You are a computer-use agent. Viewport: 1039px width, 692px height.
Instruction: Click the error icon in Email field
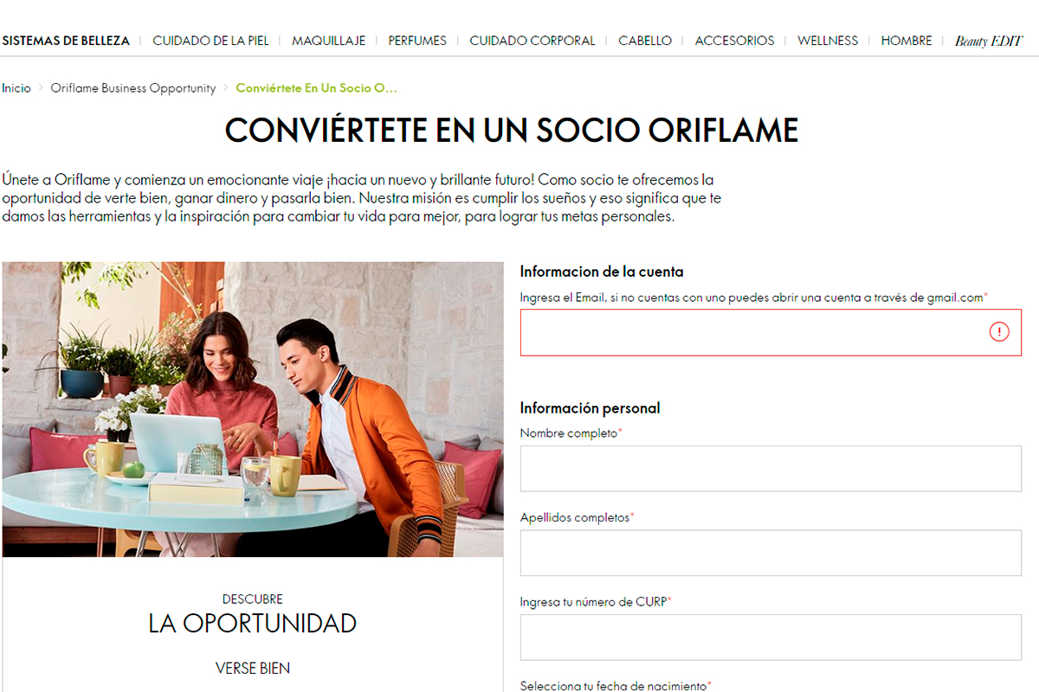coord(999,332)
